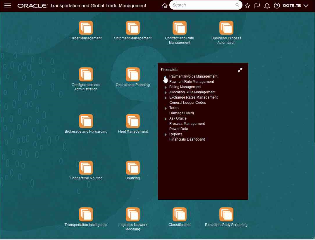Image resolution: width=315 pixels, height=240 pixels.
Task: Expand the Billing Management arrow
Action: point(166,87)
